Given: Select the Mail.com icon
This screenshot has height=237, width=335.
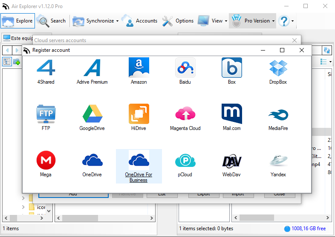Looking at the screenshot, I should coord(231,118).
